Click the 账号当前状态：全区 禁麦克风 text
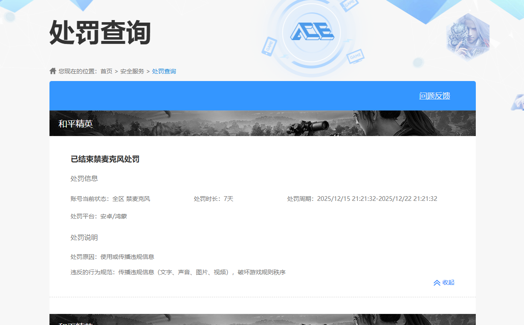The width and height of the screenshot is (524, 325). coord(110,199)
